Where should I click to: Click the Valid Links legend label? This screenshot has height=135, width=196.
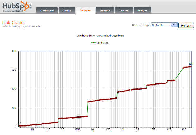click(102, 43)
